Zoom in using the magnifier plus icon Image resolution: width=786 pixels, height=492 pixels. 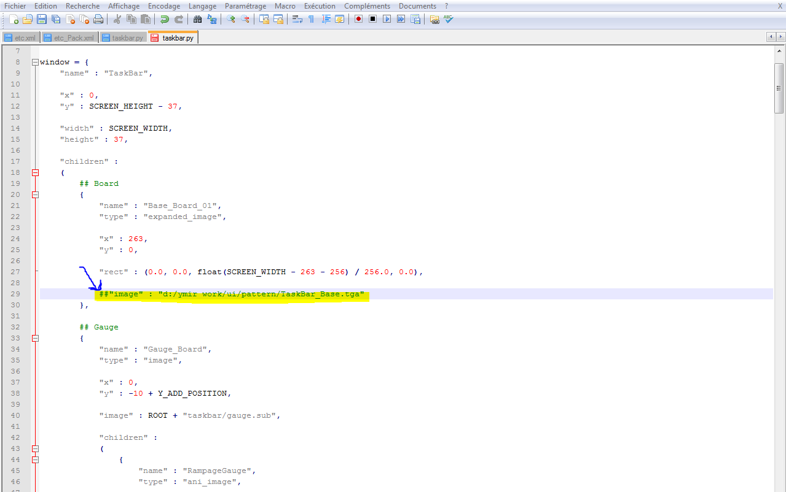point(231,19)
